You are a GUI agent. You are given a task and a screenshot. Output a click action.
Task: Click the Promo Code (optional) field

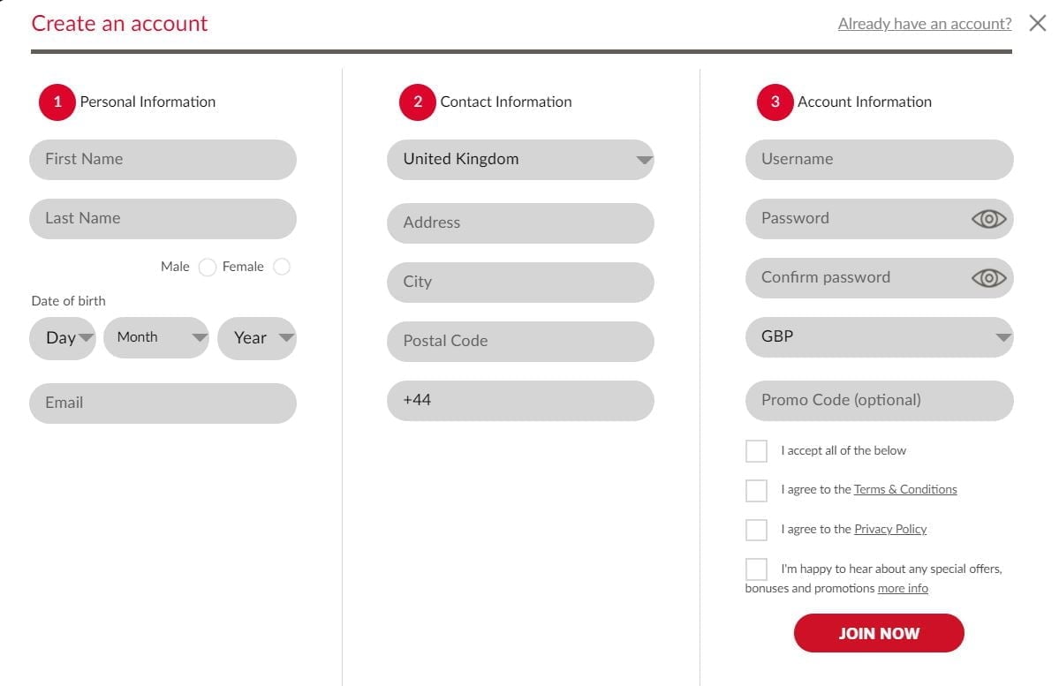(879, 401)
